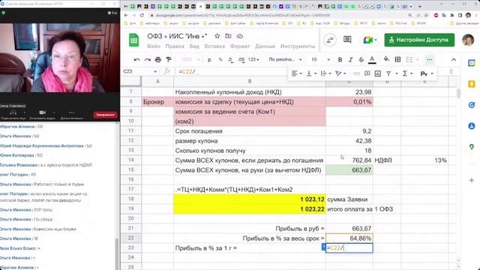Screen dimensions: 480x270
Task: Open the horizontal align dropdown
Action: click(297, 73)
